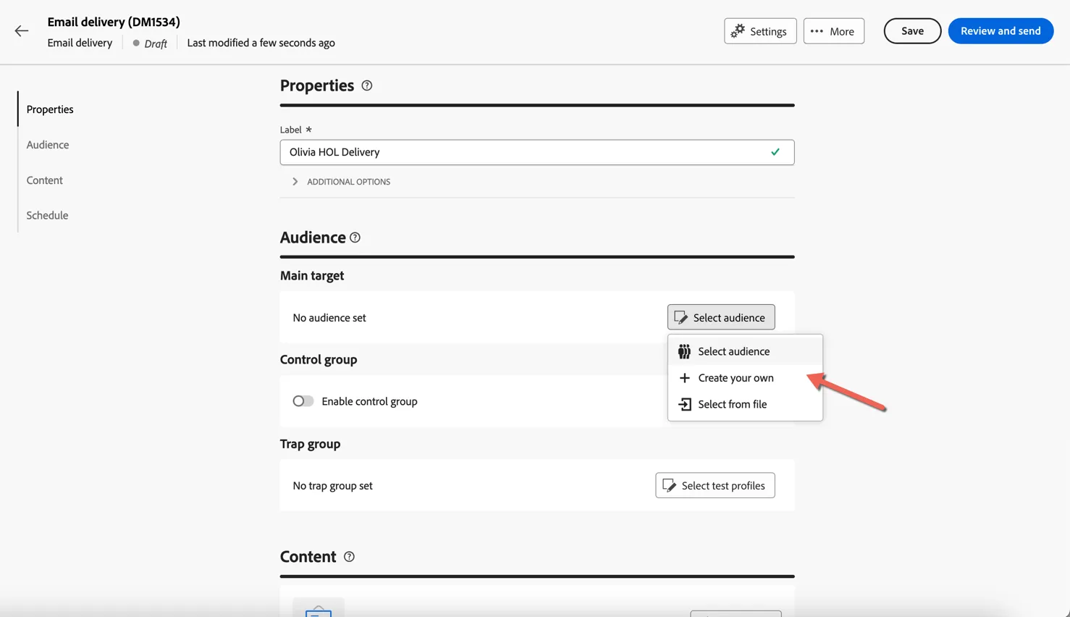Choose Select audience from the menu

[745, 351]
